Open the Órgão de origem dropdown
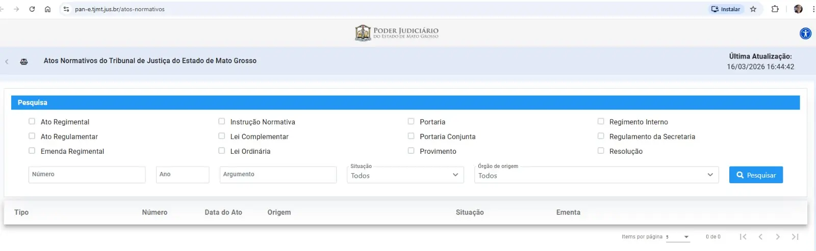816x251 pixels. coord(597,175)
